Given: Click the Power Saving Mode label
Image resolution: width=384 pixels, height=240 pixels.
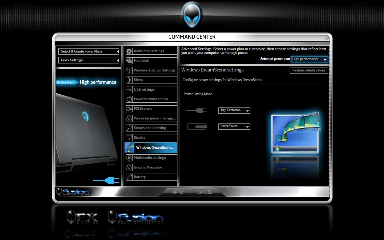Looking at the screenshot, I should click(x=198, y=94).
